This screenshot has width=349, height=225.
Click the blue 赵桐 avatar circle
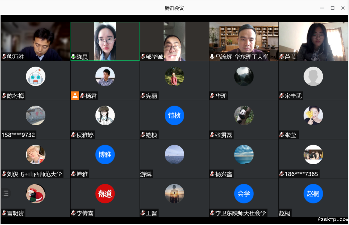313,194
